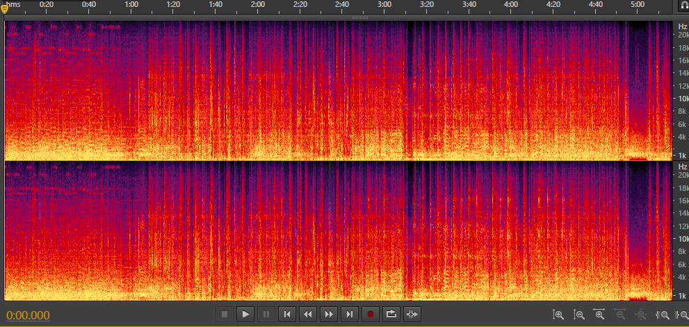Click the Pause transport button
Viewport: 689px width, 327px height.
coord(266,315)
